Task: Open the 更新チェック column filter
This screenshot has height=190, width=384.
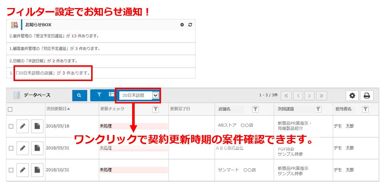Action: click(155, 109)
